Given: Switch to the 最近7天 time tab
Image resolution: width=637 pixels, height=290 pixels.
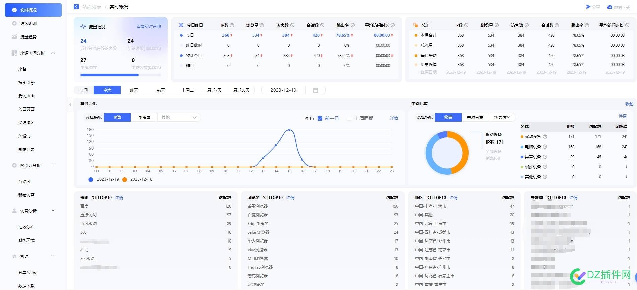Looking at the screenshot, I should coord(214,90).
